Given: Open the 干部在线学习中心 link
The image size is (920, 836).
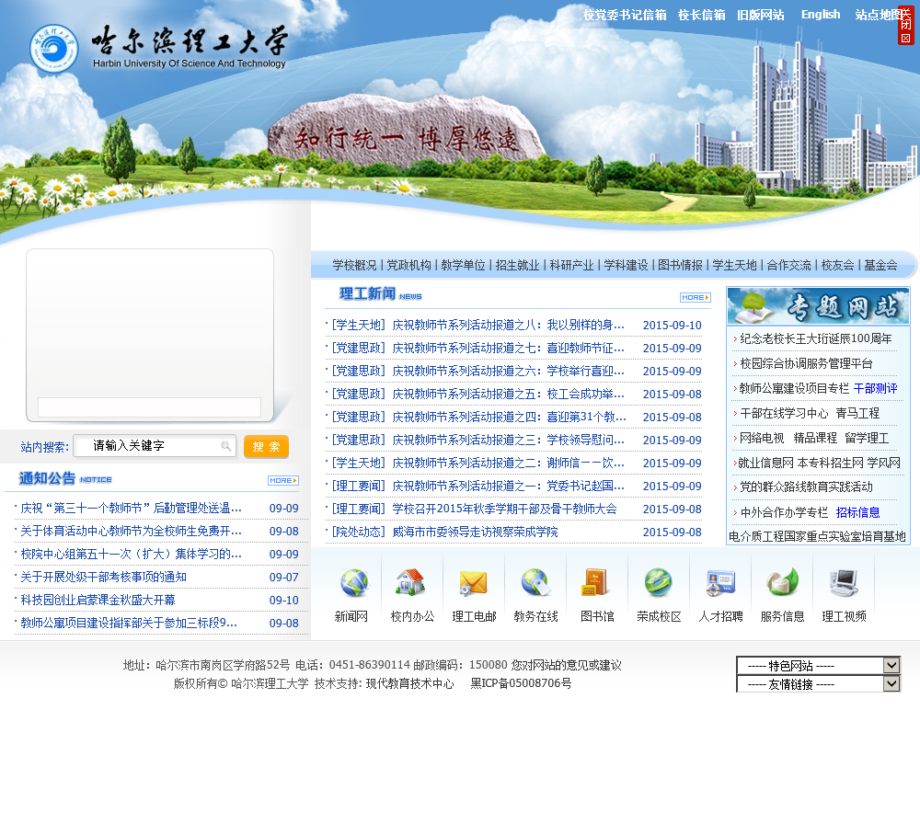Looking at the screenshot, I should pyautogui.click(x=784, y=413).
